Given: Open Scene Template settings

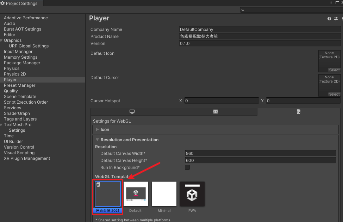Looking at the screenshot, I should [x=20, y=97].
